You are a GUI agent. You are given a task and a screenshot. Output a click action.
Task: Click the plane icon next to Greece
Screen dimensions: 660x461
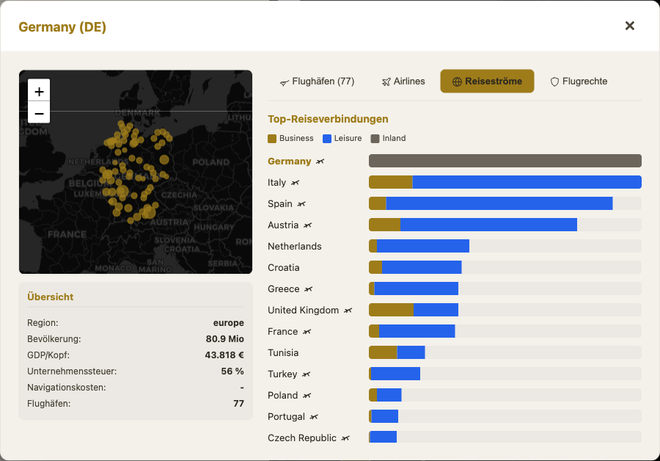309,289
